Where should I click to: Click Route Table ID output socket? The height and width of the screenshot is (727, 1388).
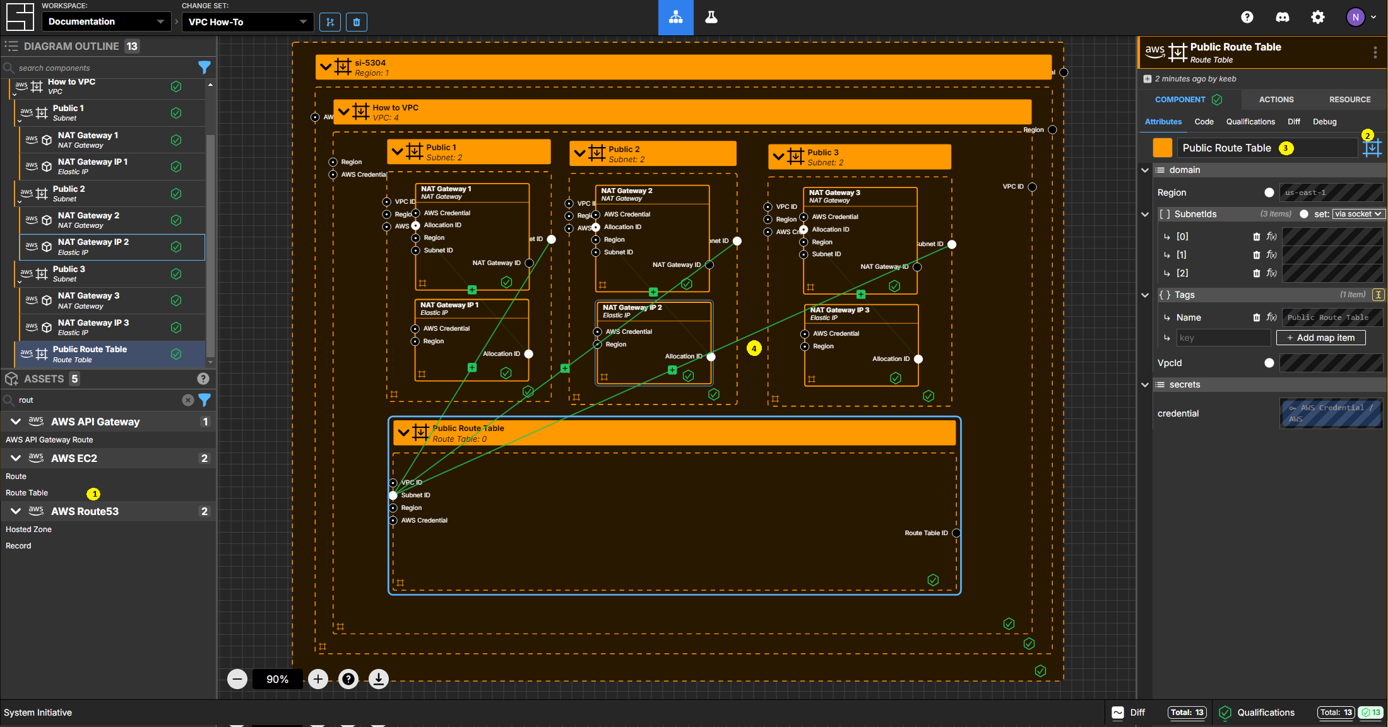pyautogui.click(x=956, y=533)
